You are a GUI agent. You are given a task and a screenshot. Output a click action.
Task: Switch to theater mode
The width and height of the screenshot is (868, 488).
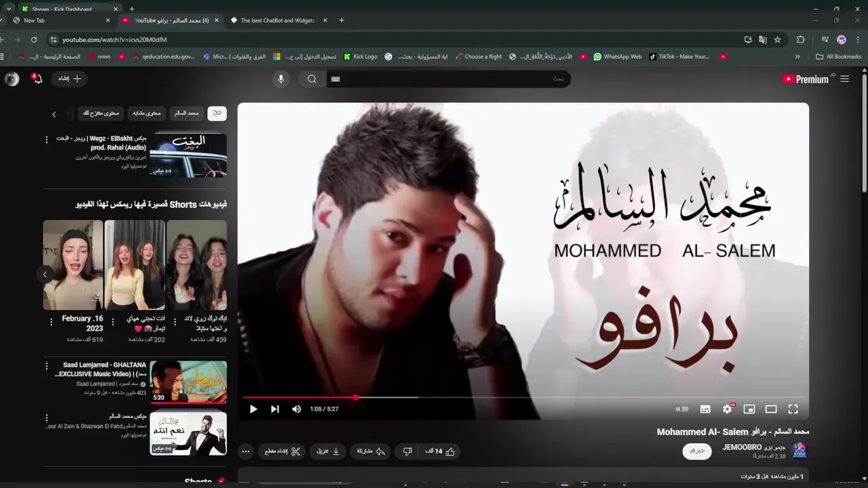tap(771, 409)
